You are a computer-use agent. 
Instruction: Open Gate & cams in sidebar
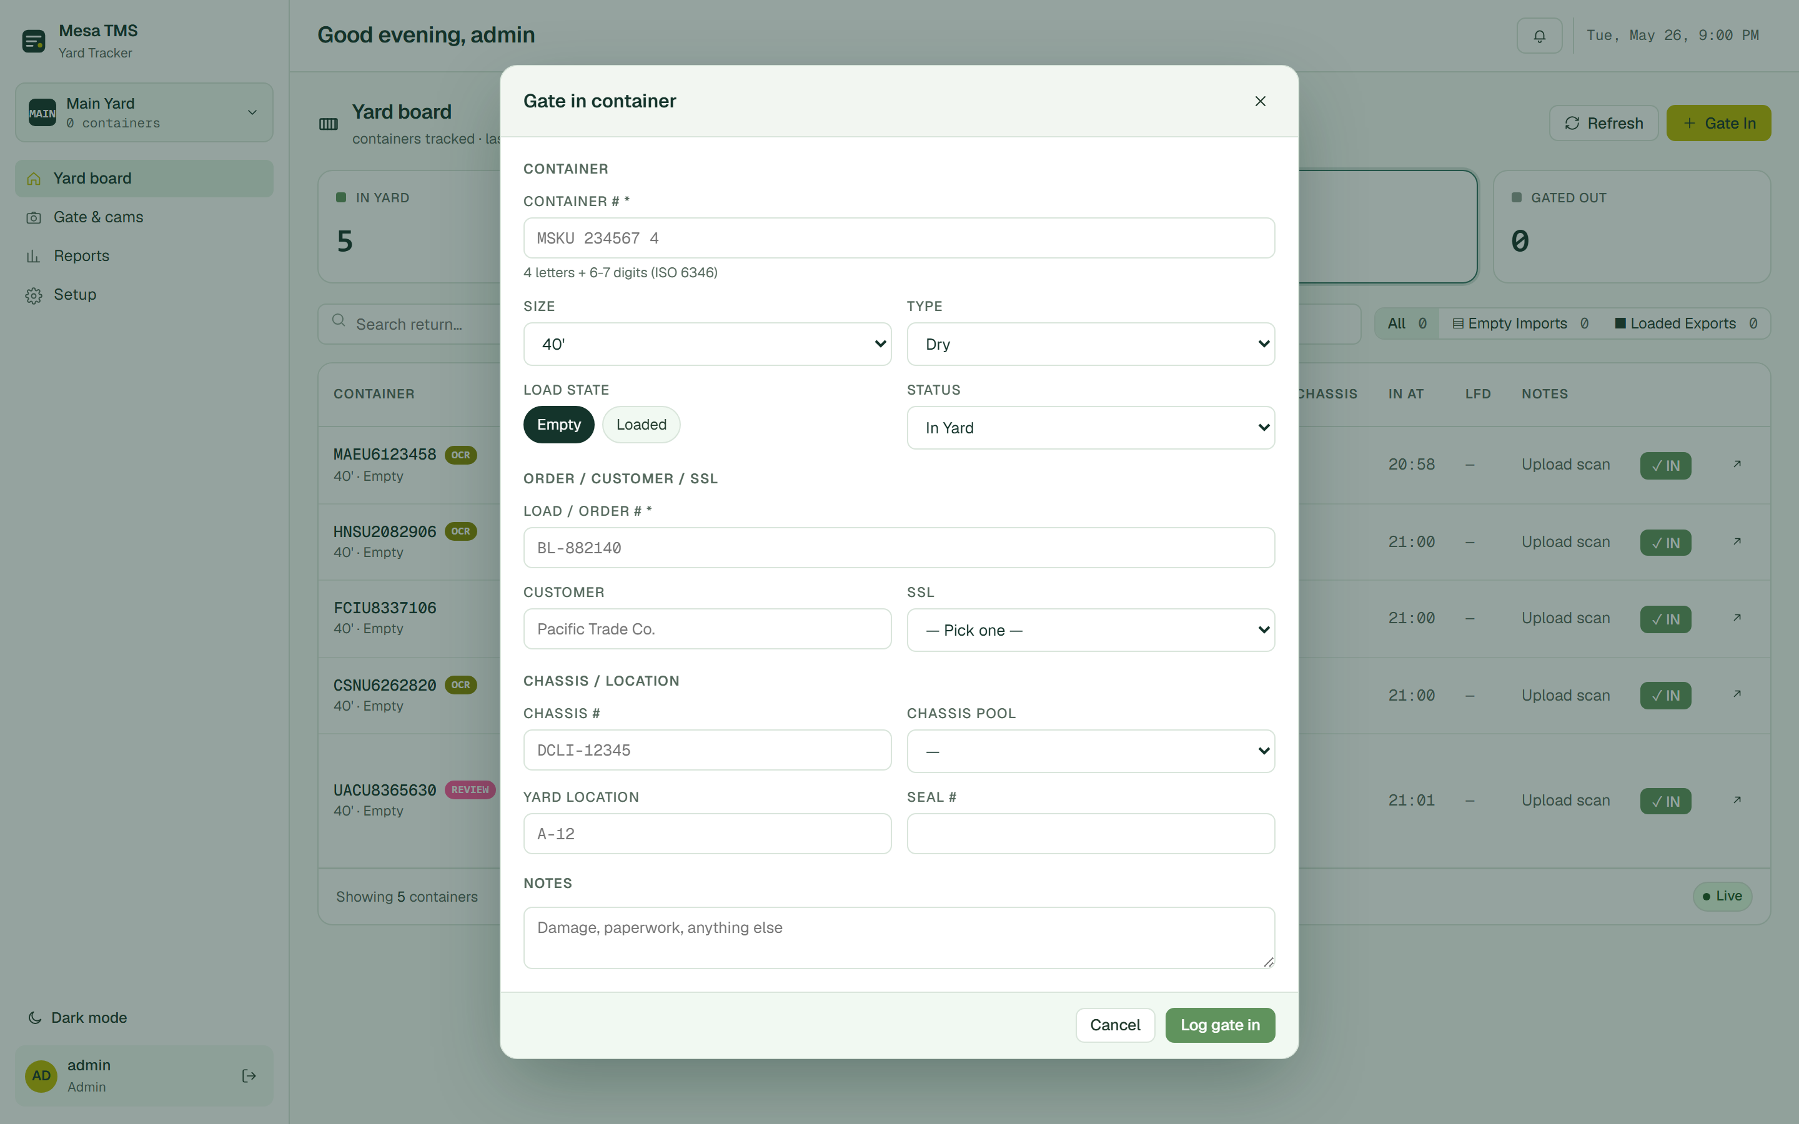(144, 217)
